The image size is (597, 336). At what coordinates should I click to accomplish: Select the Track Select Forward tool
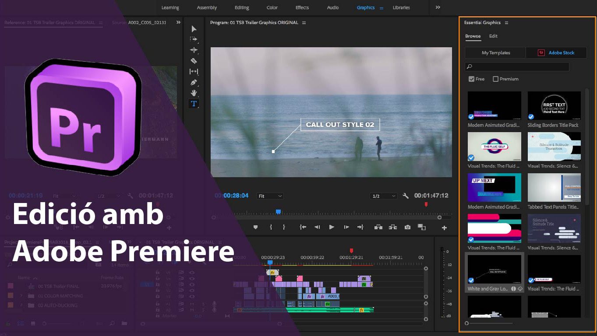(x=194, y=39)
